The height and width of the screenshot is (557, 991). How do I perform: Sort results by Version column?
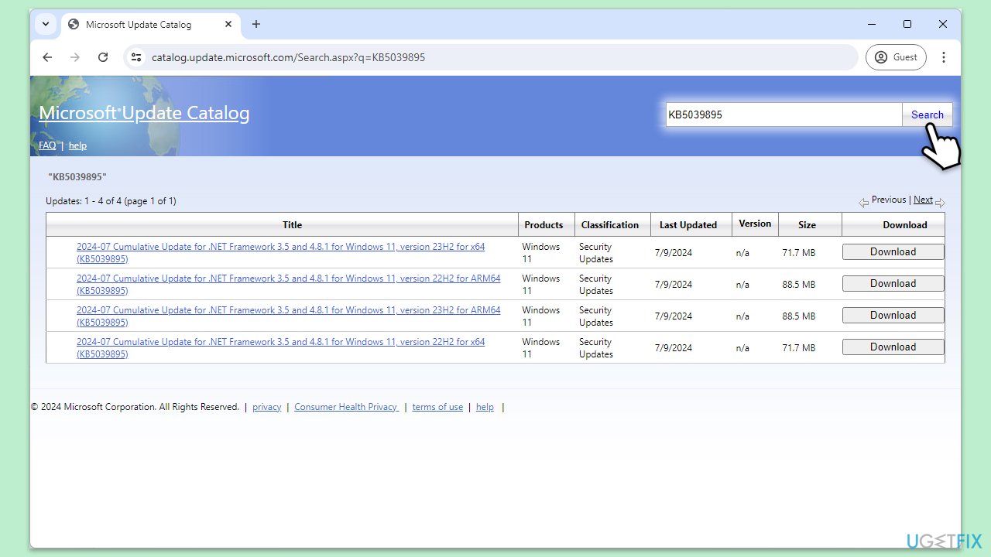tap(755, 224)
